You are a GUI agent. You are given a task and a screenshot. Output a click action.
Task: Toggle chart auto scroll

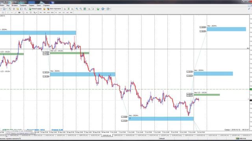pyautogui.click(x=89, y=9)
